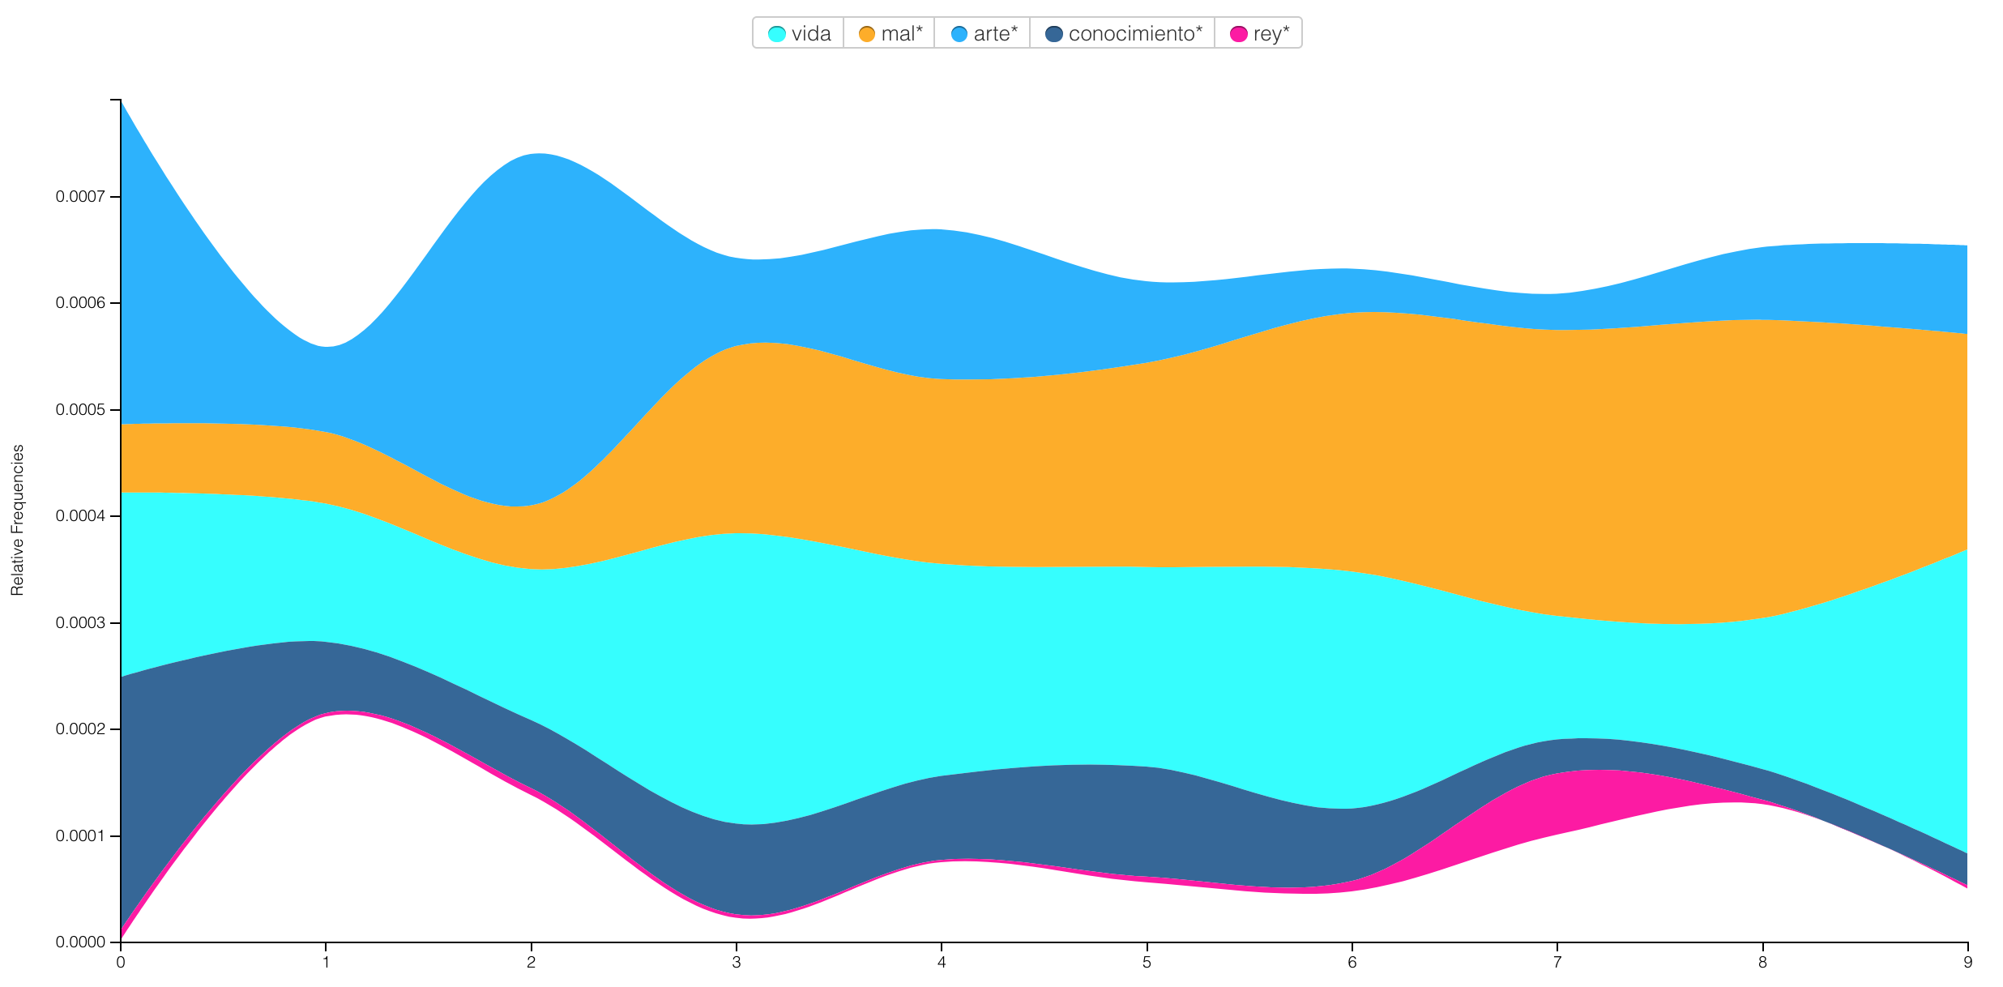Toggle the arte* series label
This screenshot has width=2003, height=987.
(x=995, y=34)
